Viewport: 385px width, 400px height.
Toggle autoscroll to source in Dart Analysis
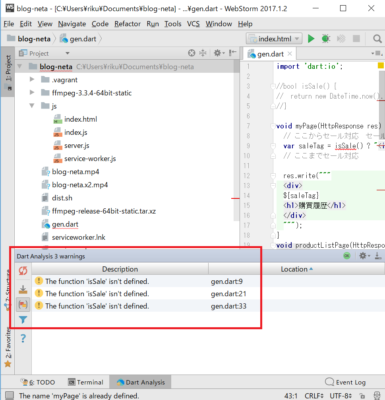(x=23, y=289)
